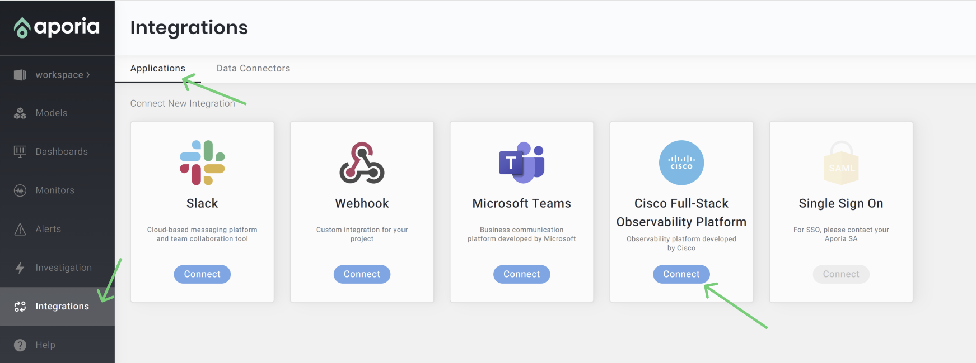Click the Single Sign On SAML card
This screenshot has height=363, width=976.
(x=841, y=212)
